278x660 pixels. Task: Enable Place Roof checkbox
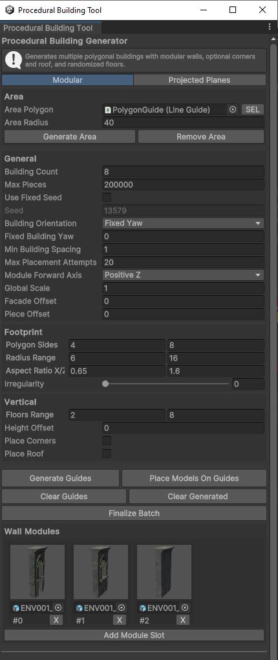pos(107,454)
